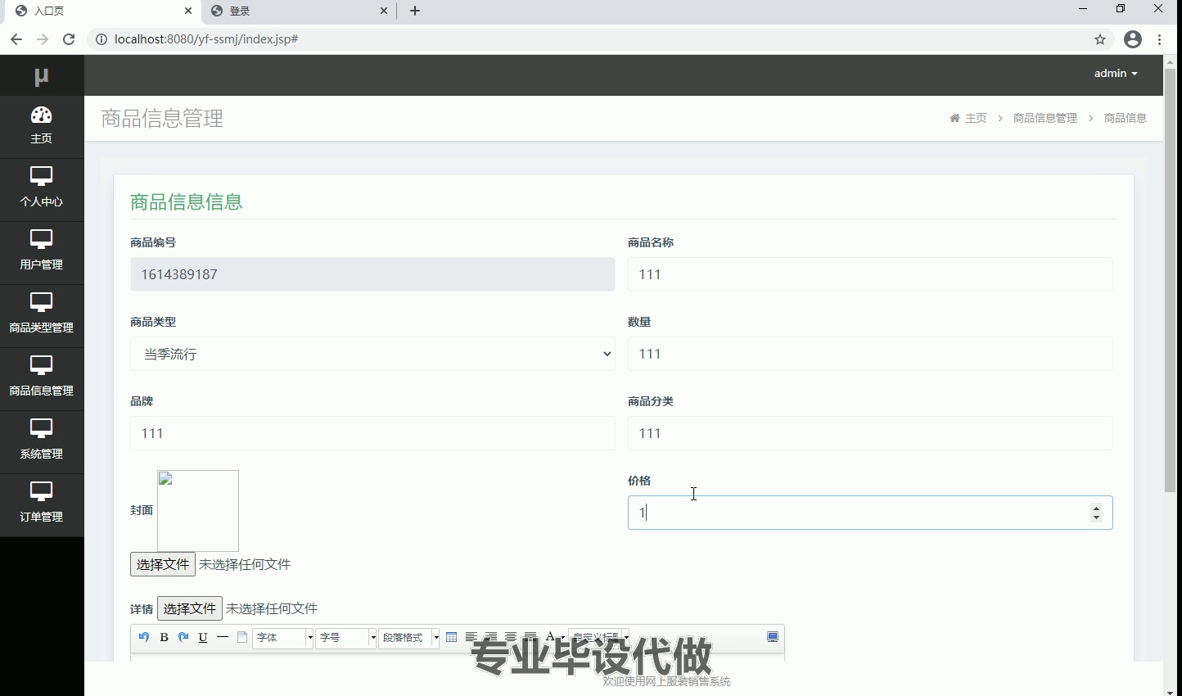Image resolution: width=1182 pixels, height=696 pixels.
Task: Justify text in the editor
Action: click(530, 637)
